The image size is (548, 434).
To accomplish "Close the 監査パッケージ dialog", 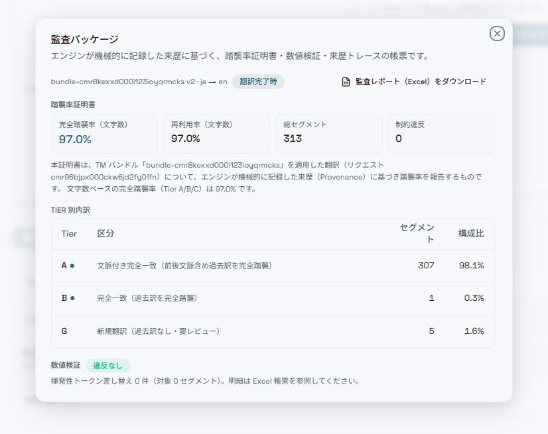I will point(497,34).
